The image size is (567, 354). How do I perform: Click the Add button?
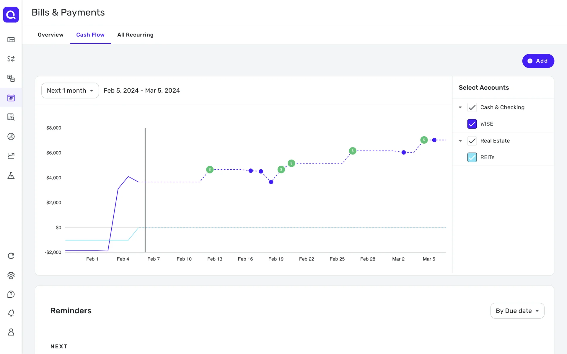pos(538,61)
